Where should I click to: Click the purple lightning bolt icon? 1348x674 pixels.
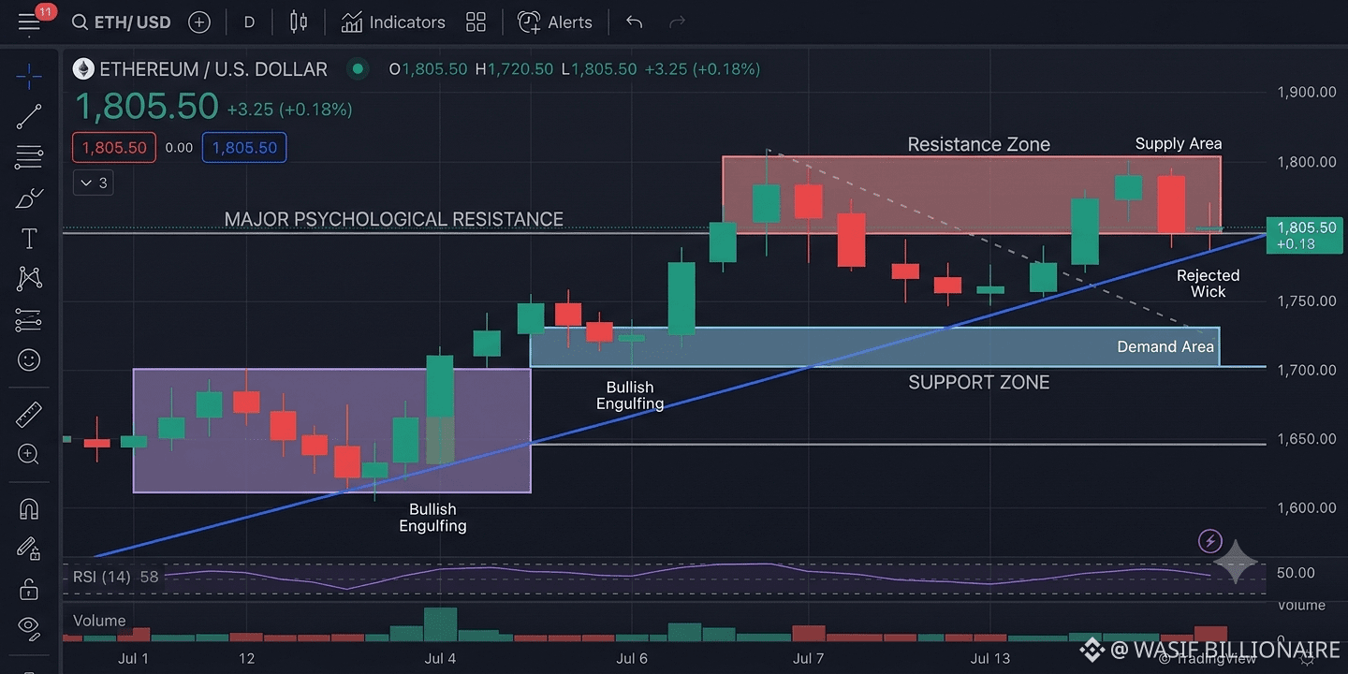point(1210,540)
